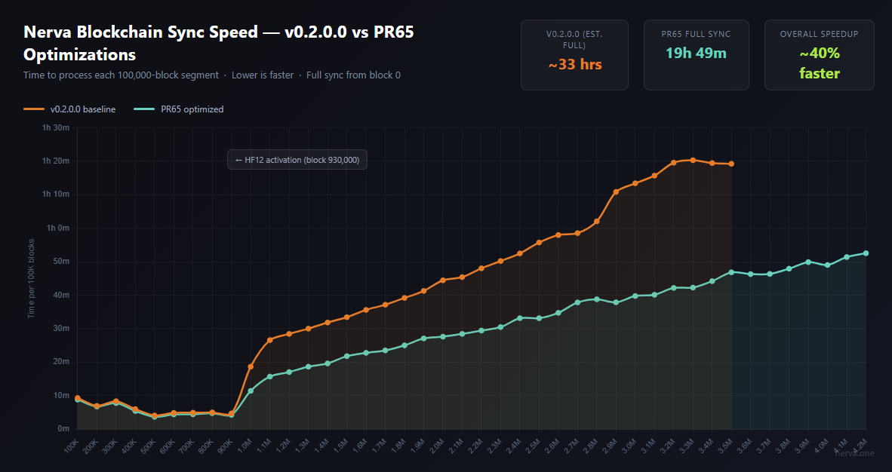Click the '10m' y-axis label

[62, 395]
